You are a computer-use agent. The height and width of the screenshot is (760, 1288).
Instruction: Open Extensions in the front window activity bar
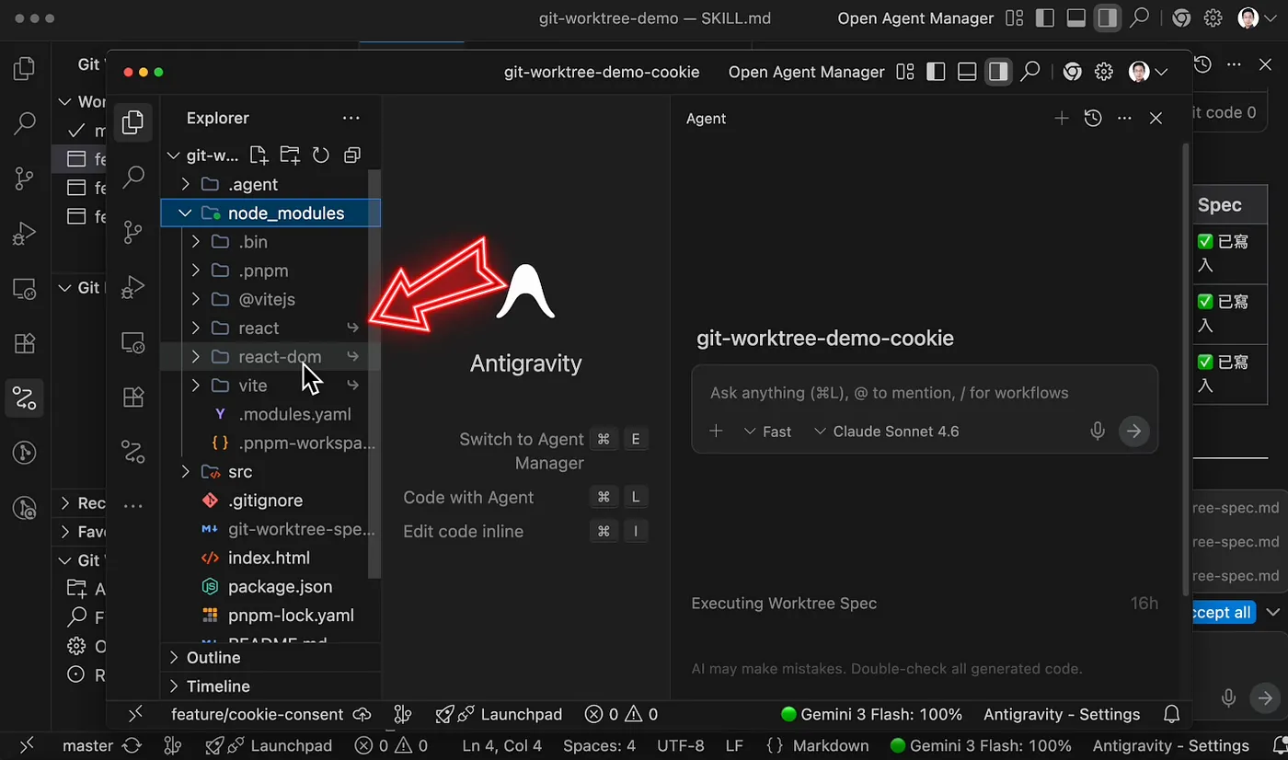pos(133,397)
